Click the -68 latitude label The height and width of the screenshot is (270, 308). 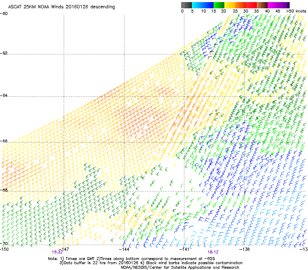tap(4, 190)
